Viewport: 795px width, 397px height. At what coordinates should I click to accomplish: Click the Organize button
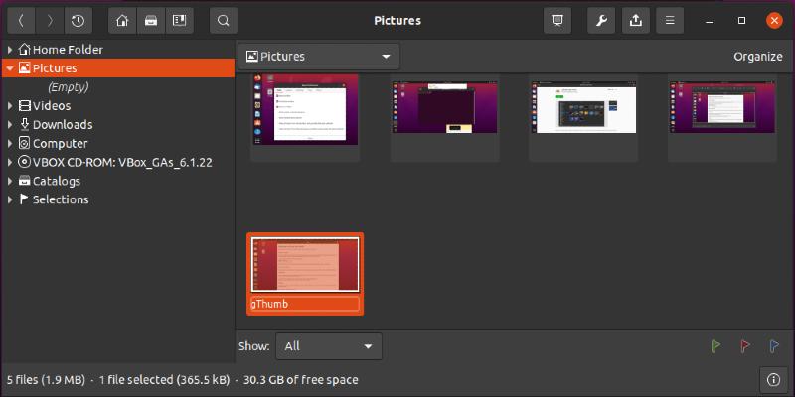[x=757, y=57]
